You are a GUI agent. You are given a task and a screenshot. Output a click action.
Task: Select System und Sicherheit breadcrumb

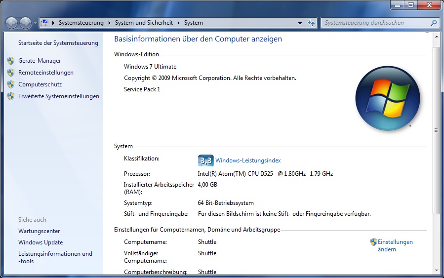[144, 23]
